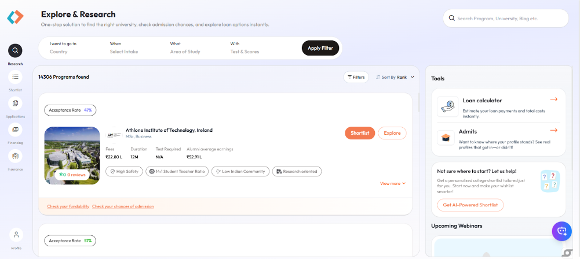This screenshot has height=259, width=580.
Task: Expand the Sort By Rank chevron
Action: point(413,77)
